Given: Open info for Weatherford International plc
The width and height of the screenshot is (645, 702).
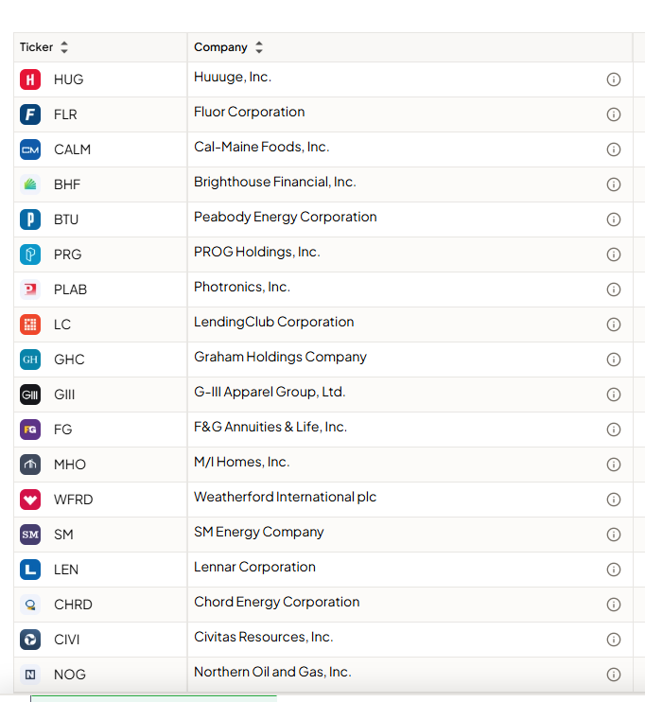Looking at the screenshot, I should point(613,500).
